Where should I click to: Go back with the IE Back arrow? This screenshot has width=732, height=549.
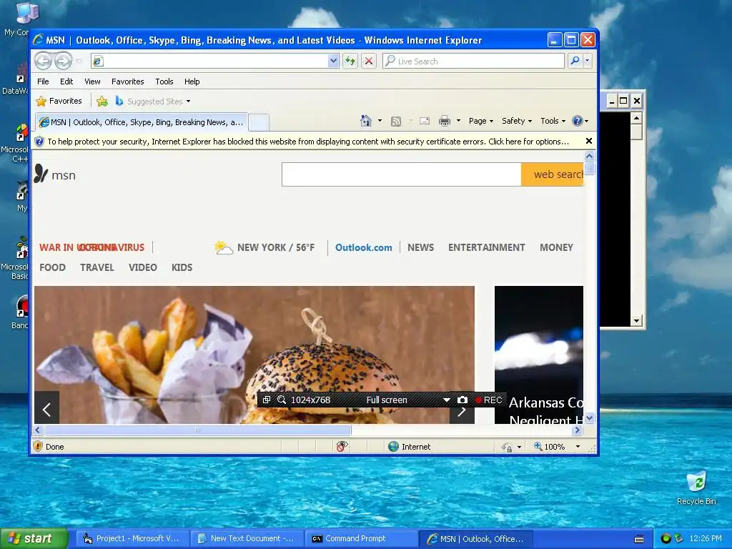[43, 61]
